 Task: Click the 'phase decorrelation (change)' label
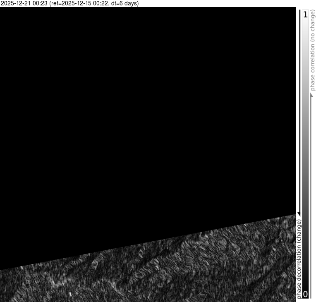pos(299,259)
